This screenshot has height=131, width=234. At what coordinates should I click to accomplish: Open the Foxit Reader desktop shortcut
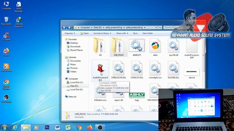6,68
